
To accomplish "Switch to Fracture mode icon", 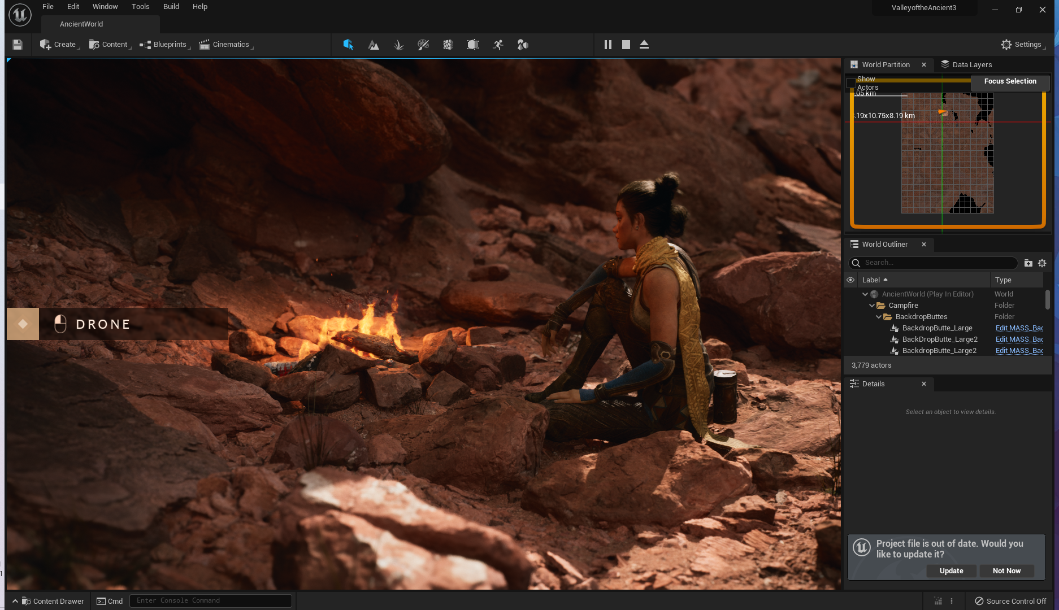I will pos(448,45).
